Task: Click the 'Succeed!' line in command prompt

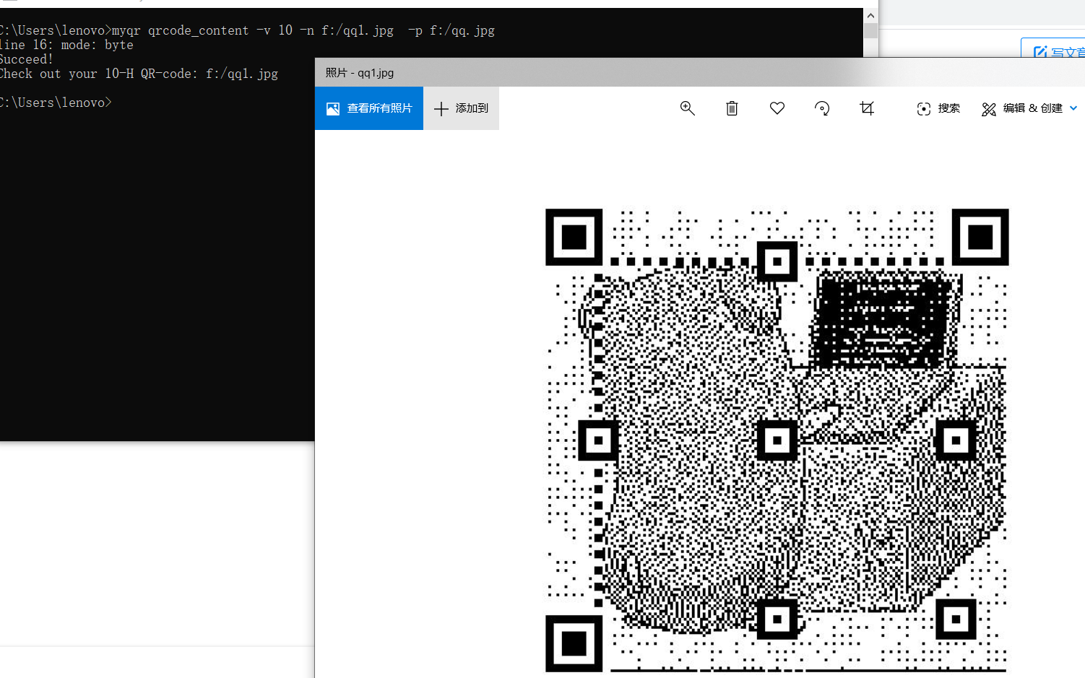Action: (x=26, y=59)
